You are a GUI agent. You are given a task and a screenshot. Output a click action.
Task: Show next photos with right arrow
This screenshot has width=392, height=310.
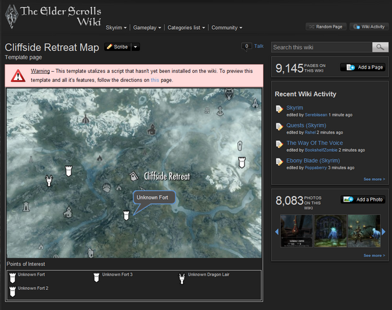point(384,232)
